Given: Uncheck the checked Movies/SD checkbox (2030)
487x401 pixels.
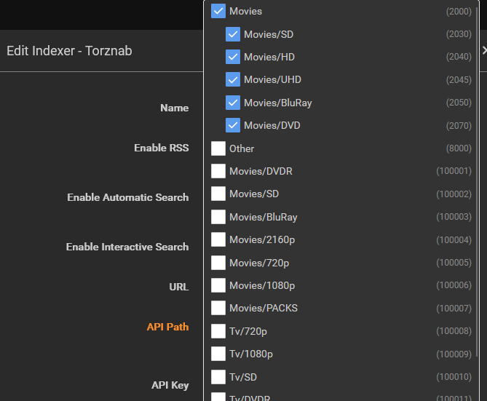Looking at the screenshot, I should (233, 34).
